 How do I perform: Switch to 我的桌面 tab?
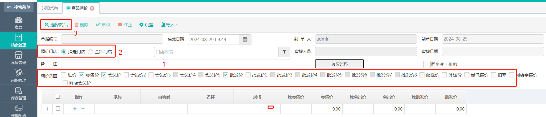click(50, 8)
